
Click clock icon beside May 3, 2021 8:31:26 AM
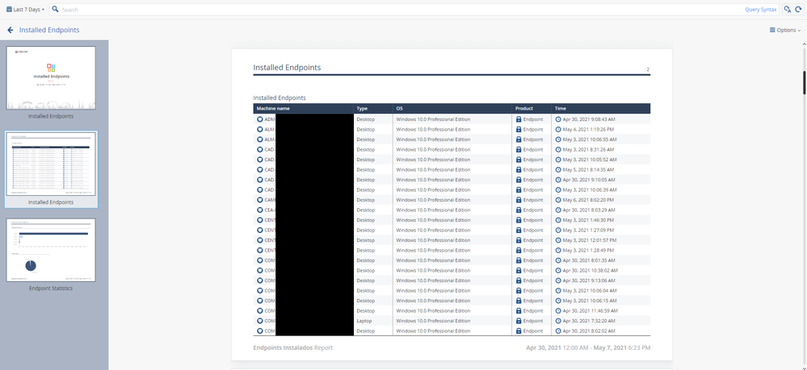click(558, 150)
